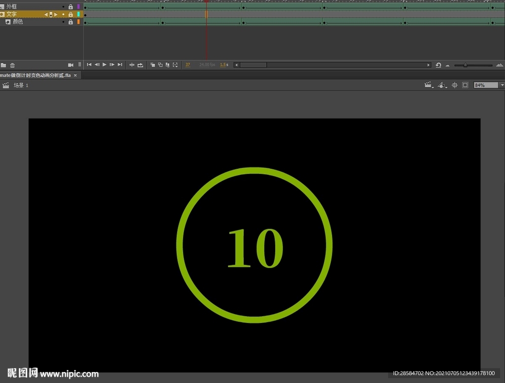This screenshot has width=505, height=383.
Task: Click the current frame number 37
Action: [188, 64]
